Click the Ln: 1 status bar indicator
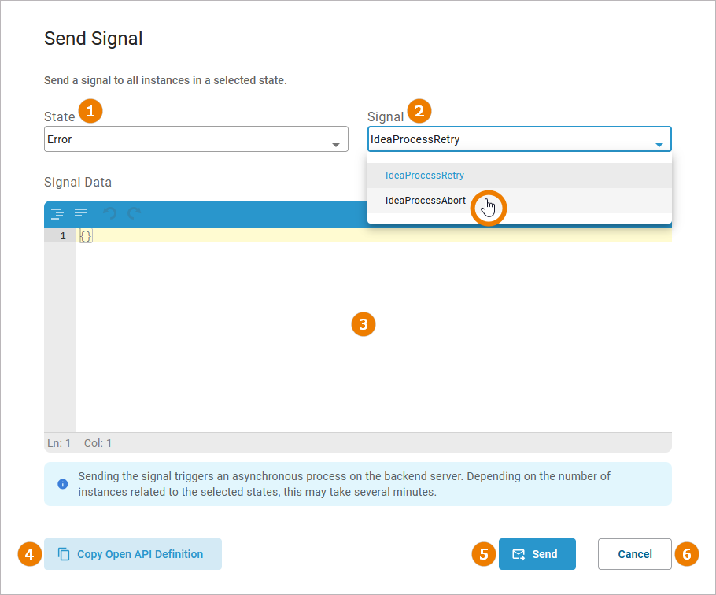Screen dimensions: 716x595 tap(59, 443)
